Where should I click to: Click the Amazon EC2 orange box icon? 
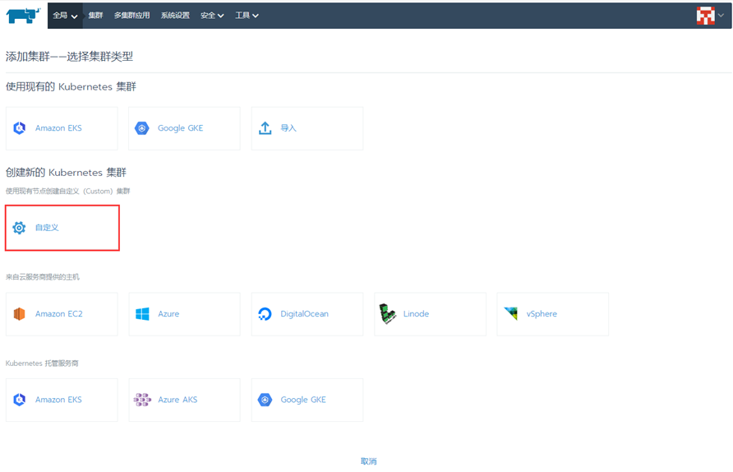19,314
